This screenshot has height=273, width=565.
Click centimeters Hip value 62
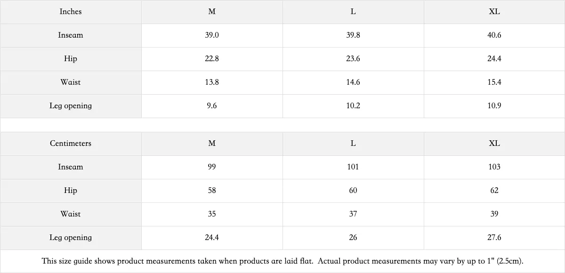tap(494, 191)
